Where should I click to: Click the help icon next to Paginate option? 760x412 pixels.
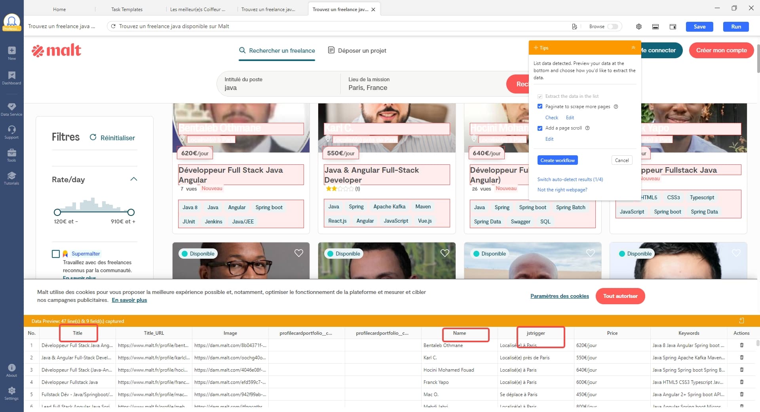(616, 107)
